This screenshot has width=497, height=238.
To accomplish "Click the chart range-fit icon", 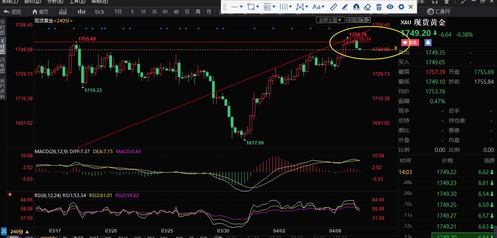I will [355, 20].
